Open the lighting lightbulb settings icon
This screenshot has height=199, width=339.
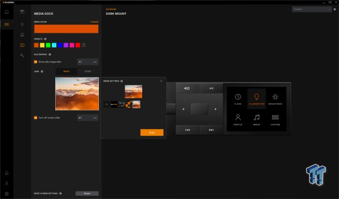22,25
